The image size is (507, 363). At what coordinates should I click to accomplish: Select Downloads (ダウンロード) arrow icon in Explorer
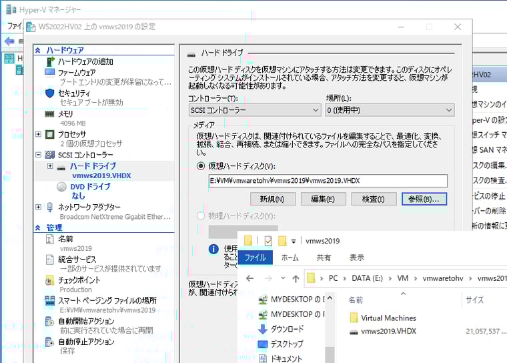pos(263,329)
